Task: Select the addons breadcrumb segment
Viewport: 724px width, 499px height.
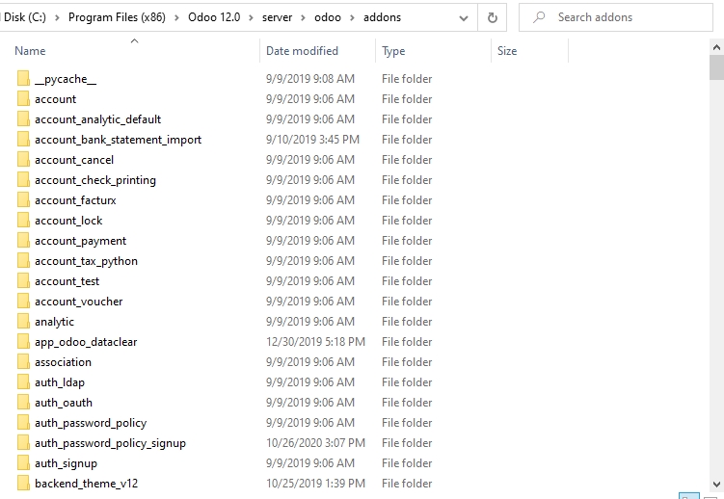Action: pos(383,17)
